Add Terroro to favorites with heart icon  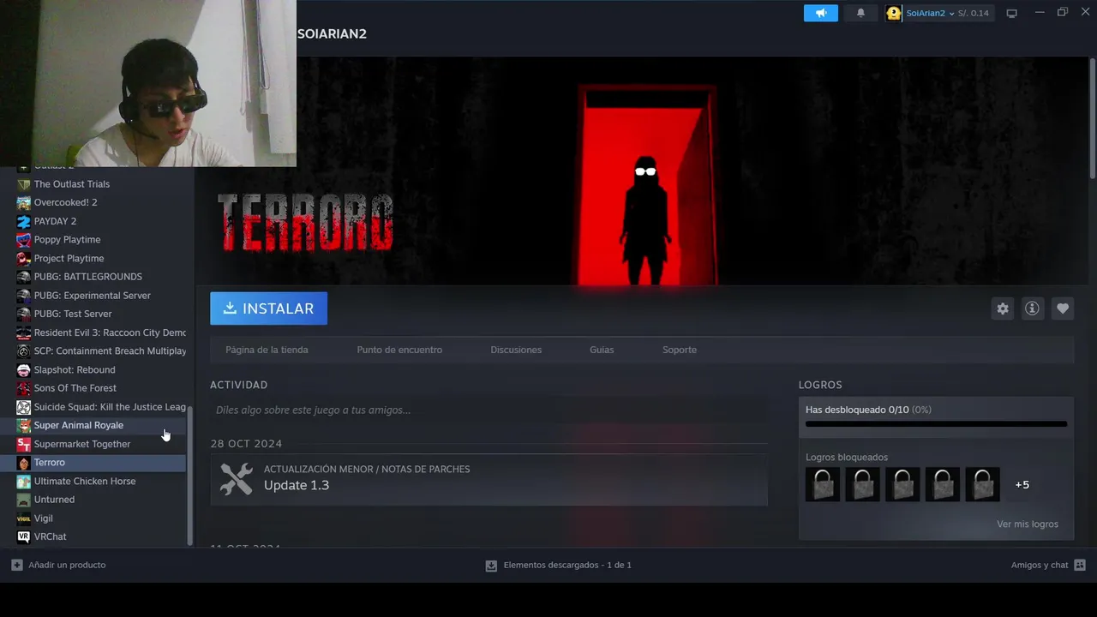coord(1063,308)
